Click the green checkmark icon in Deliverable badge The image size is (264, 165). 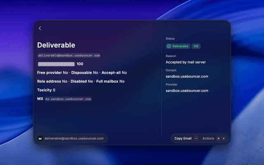click(169, 46)
